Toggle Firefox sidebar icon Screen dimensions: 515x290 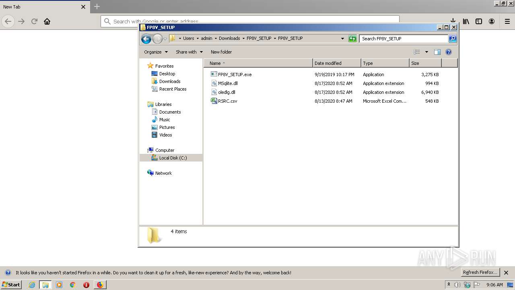[x=479, y=21]
